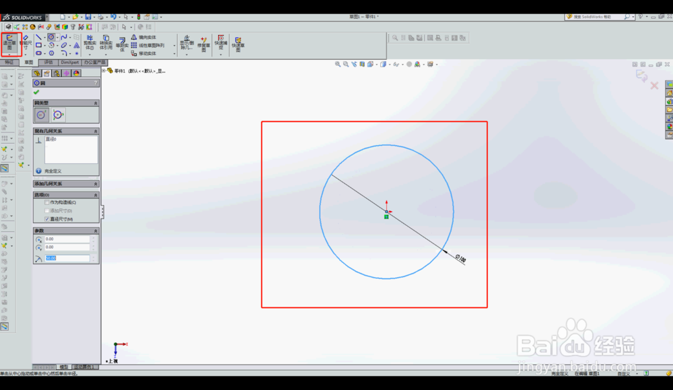
Task: Click Trim Entities (剪裁实体) tool
Action: (90, 43)
